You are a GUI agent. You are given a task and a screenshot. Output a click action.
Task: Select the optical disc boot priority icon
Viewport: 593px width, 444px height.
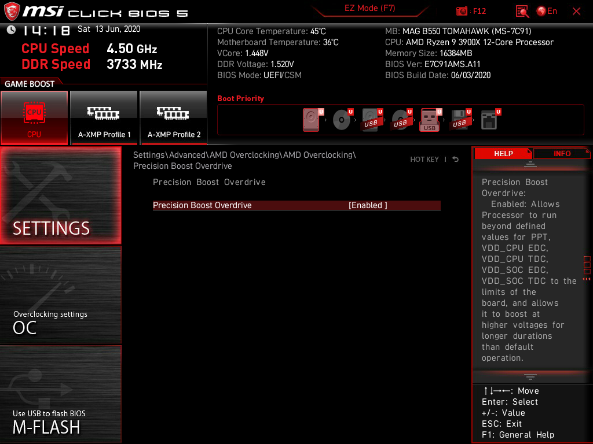coord(342,119)
